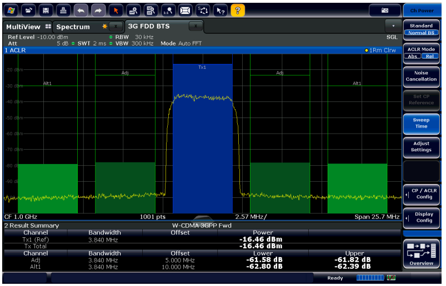This screenshot has height=286, width=446.
Task: Turn zoom off with the 1:1 icon
Action: (x=168, y=11)
